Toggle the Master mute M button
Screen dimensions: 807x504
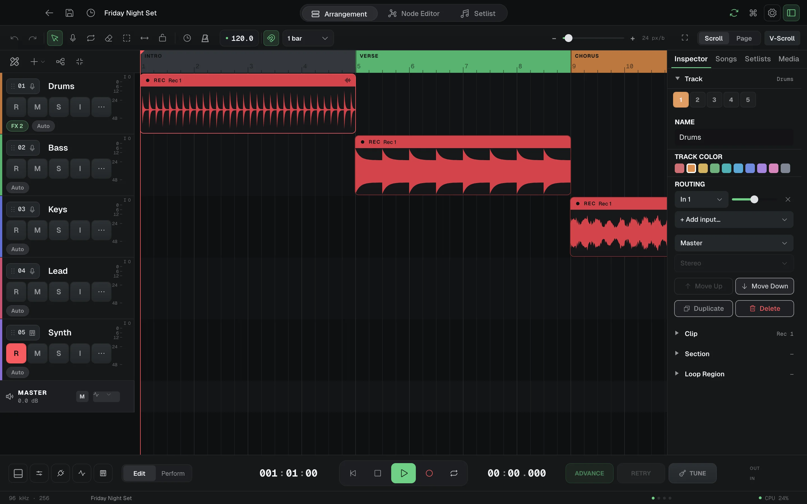pos(82,397)
